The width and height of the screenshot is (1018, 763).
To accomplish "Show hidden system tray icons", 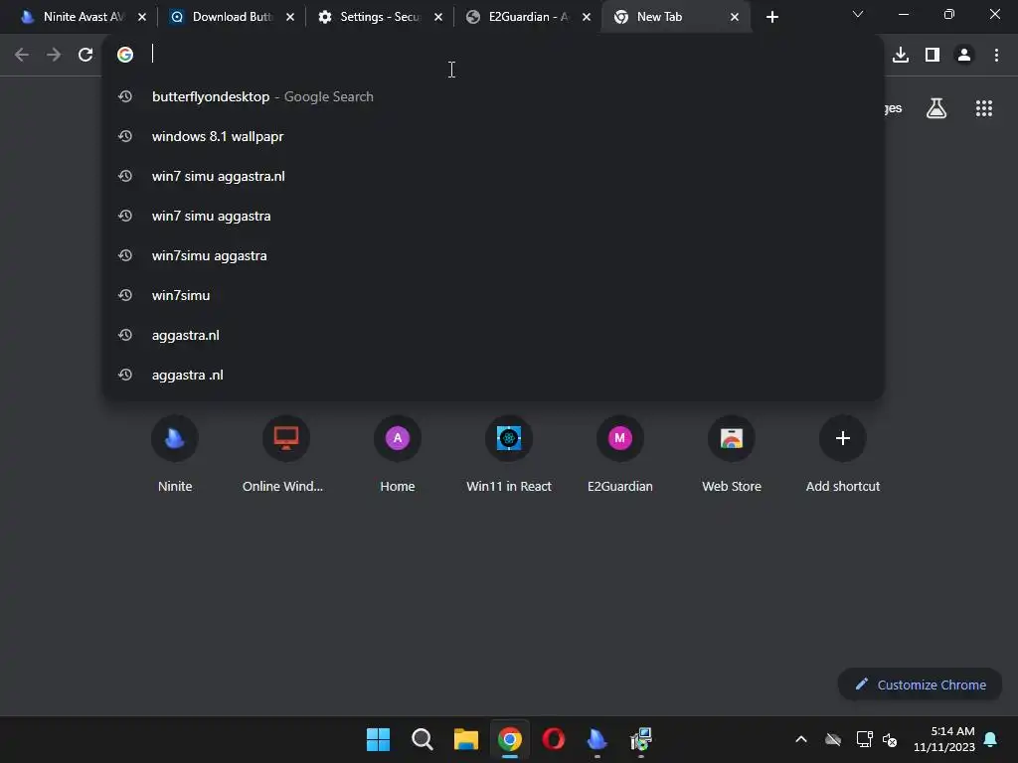I will pyautogui.click(x=801, y=739).
